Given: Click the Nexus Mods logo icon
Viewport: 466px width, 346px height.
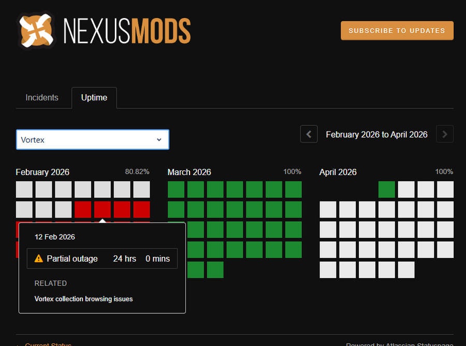Looking at the screenshot, I should pos(36,31).
